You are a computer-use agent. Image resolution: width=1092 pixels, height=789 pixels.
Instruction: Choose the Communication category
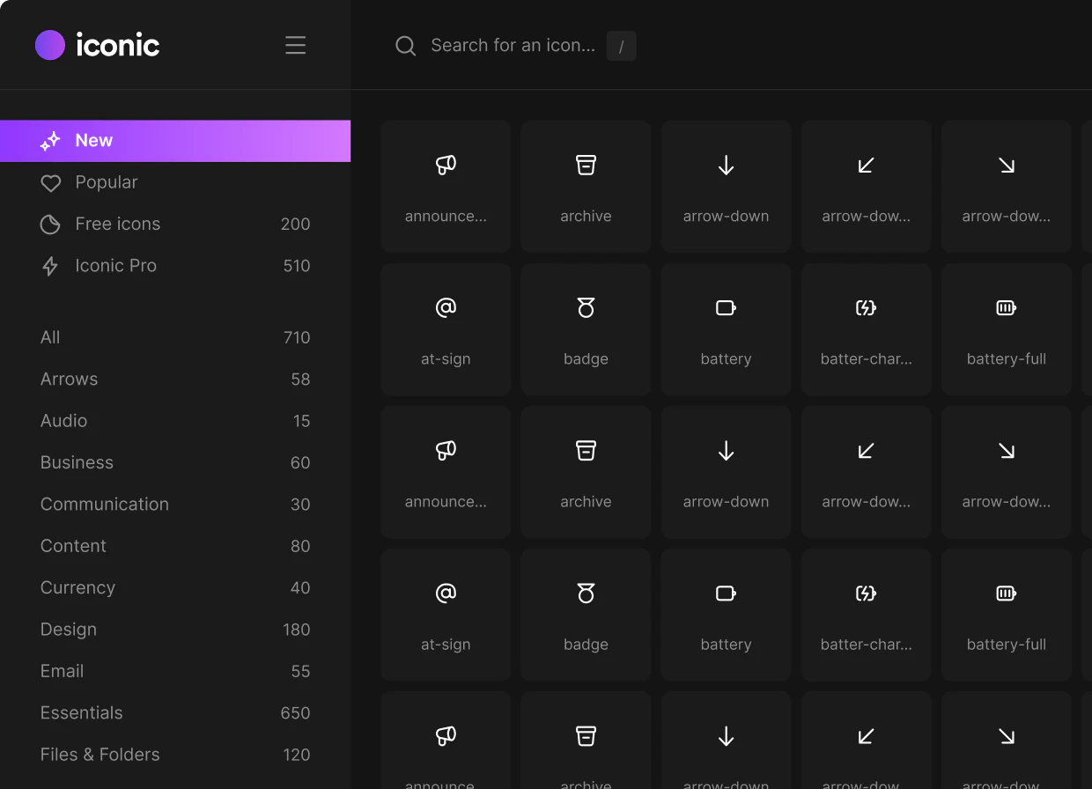[104, 505]
